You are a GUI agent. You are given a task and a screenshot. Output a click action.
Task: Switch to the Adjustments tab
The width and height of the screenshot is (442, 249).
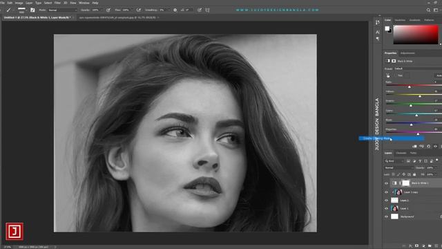pos(407,53)
